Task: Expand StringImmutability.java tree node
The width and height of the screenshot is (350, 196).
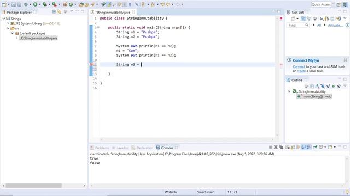Action: click(17, 38)
